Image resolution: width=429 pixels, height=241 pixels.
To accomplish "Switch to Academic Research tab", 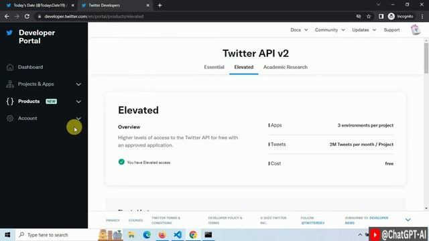I will coord(285,67).
